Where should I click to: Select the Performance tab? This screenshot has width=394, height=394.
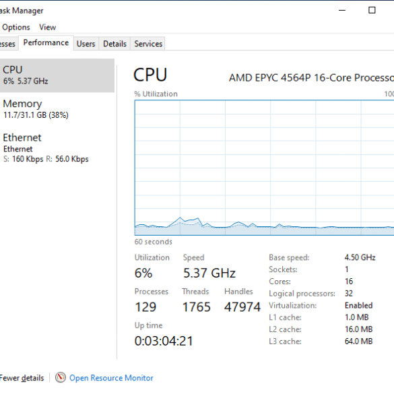point(46,42)
